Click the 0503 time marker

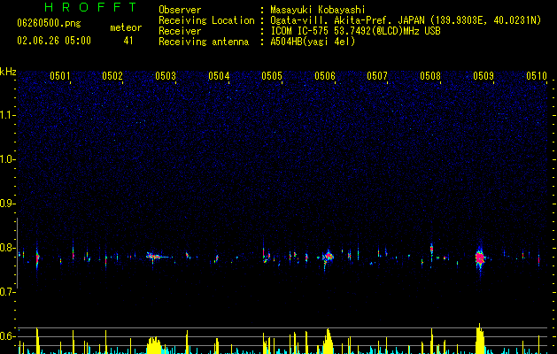point(166,75)
